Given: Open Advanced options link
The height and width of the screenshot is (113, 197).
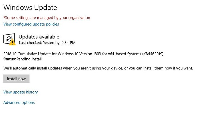Looking at the screenshot, I should (x=19, y=102).
